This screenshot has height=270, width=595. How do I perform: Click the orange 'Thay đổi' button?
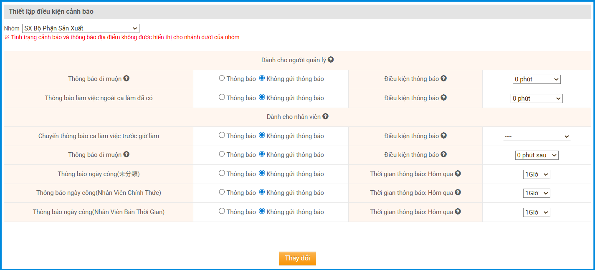click(297, 258)
